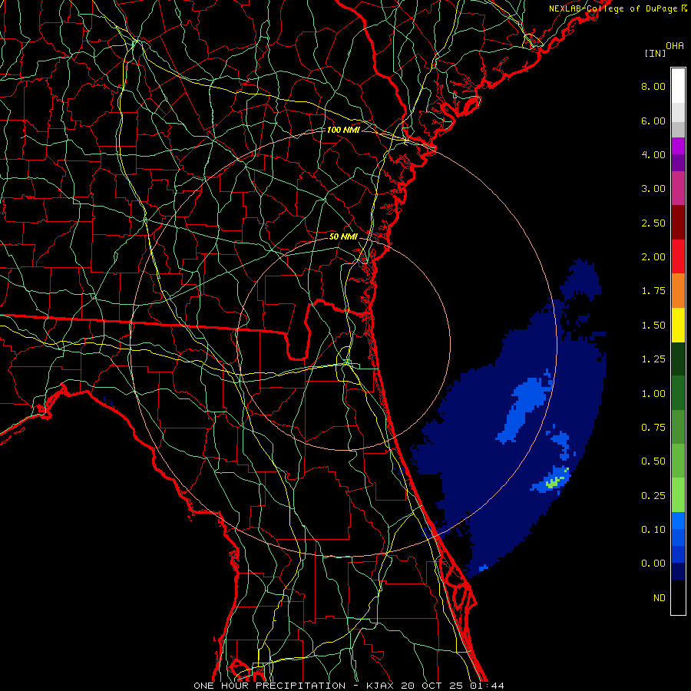This screenshot has height=691, width=691.
Task: Click the OHA product code label
Action: (x=675, y=46)
